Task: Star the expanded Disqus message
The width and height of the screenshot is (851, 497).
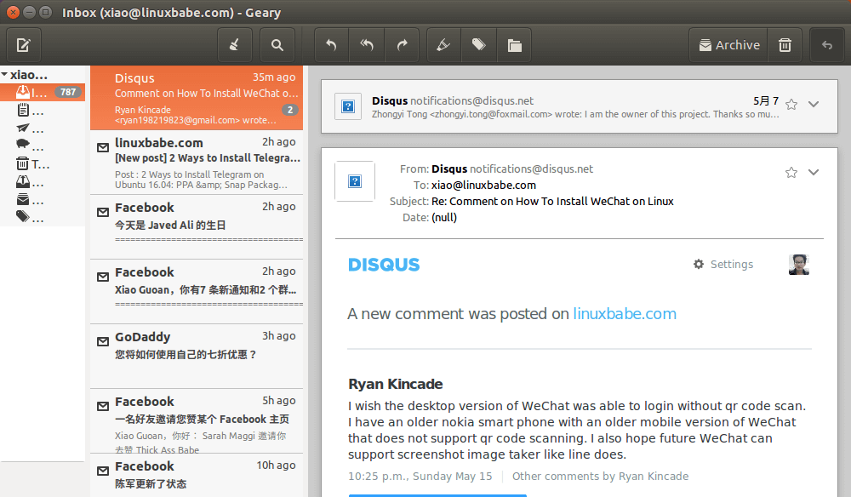Action: (x=791, y=173)
